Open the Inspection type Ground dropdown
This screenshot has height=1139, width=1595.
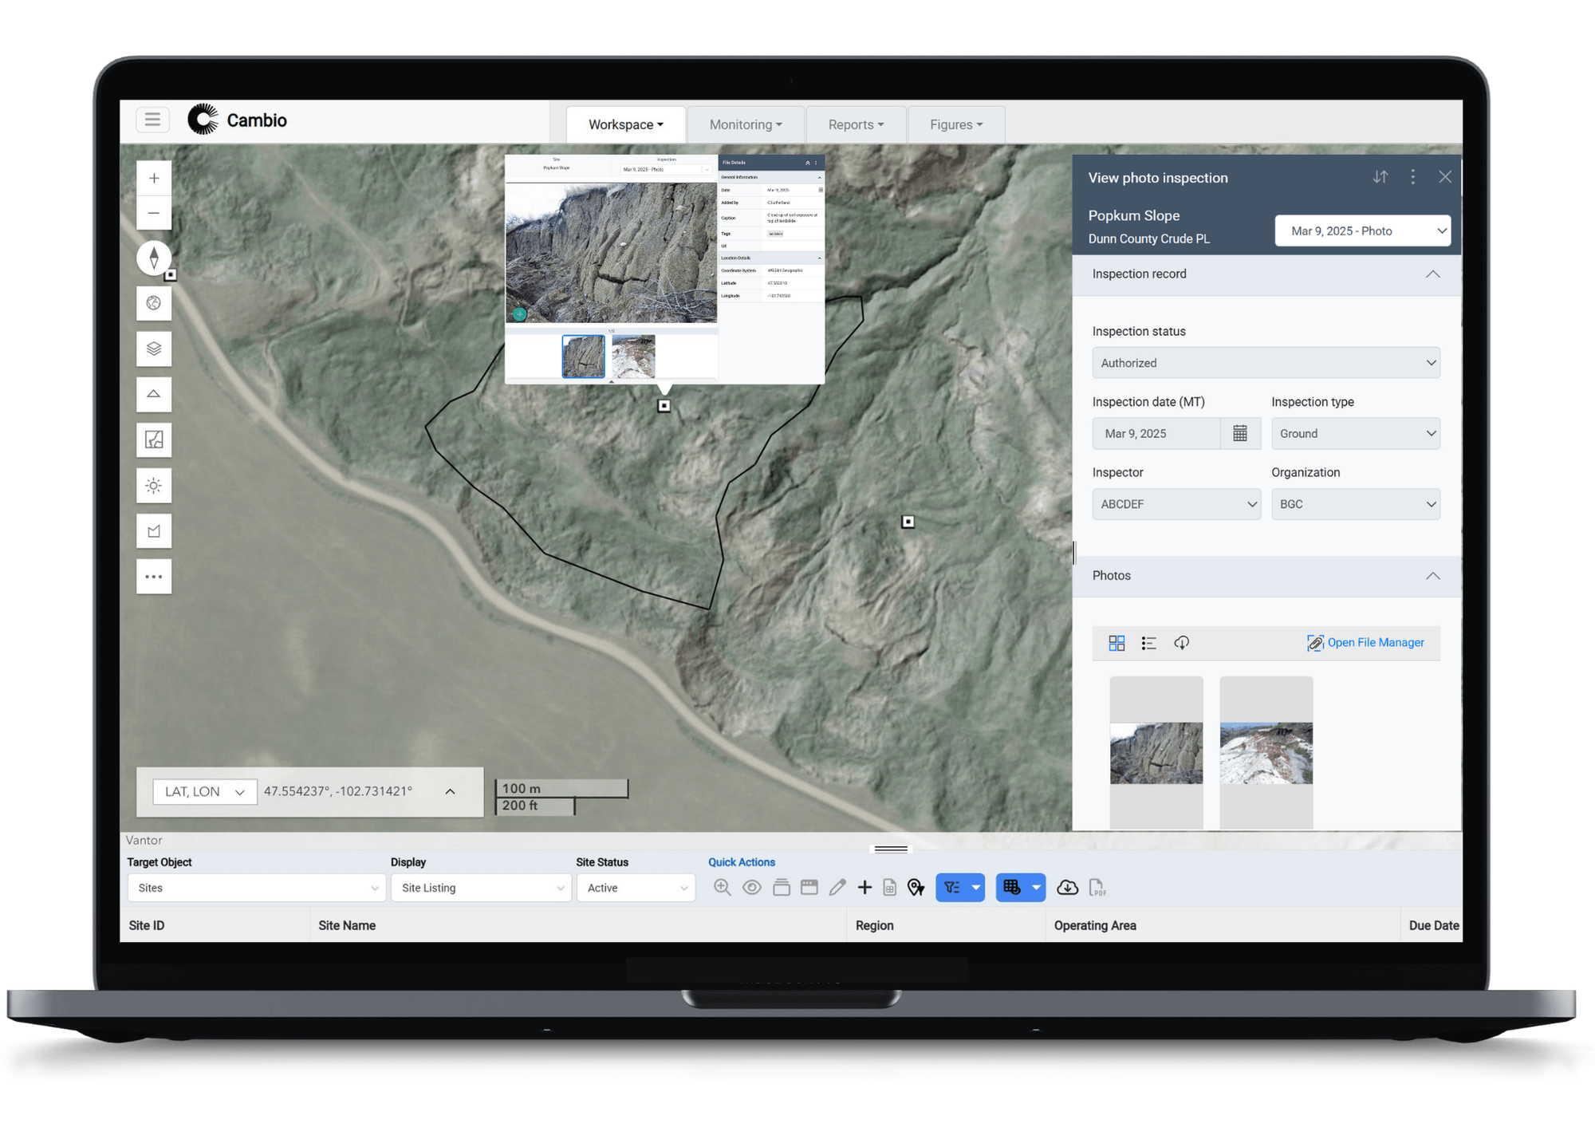point(1355,433)
